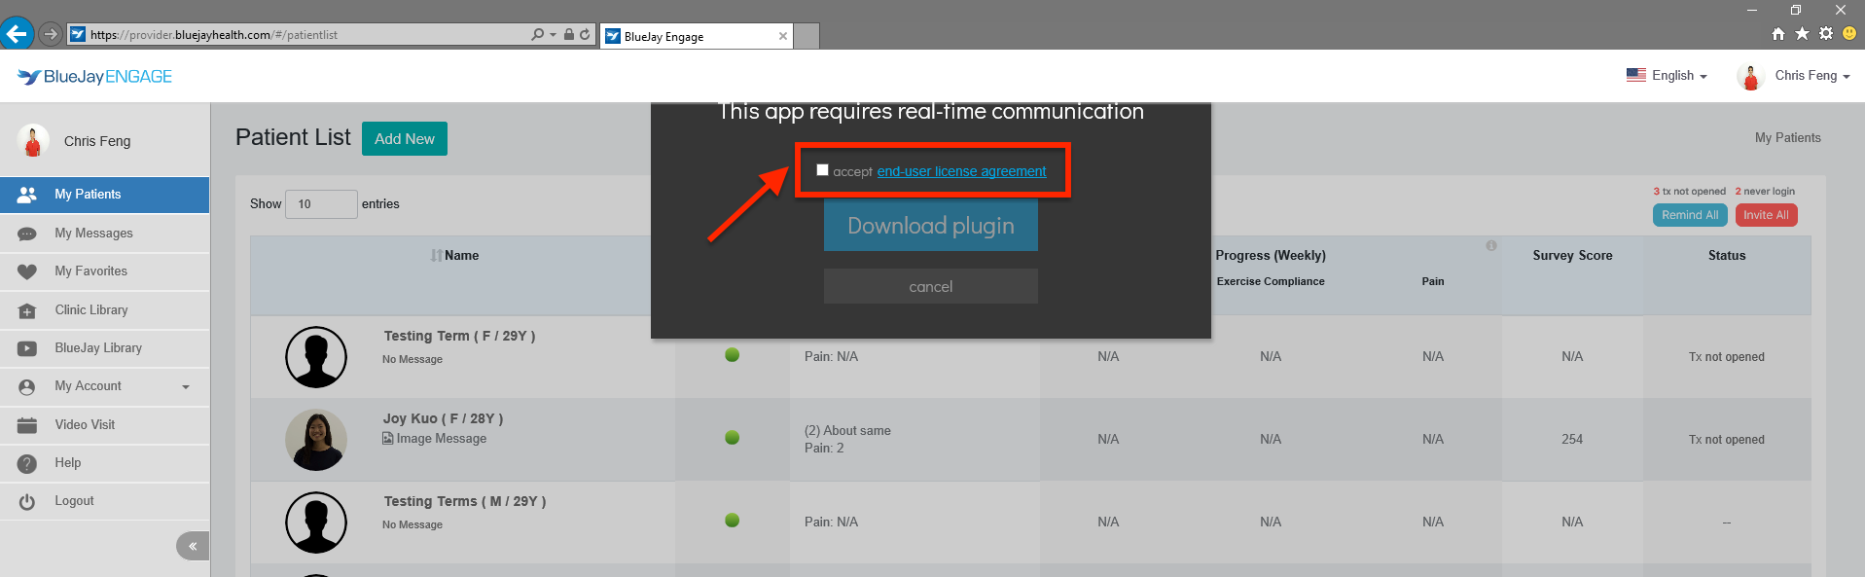
Task: Open Clinic Library in sidebar
Action: pos(105,310)
